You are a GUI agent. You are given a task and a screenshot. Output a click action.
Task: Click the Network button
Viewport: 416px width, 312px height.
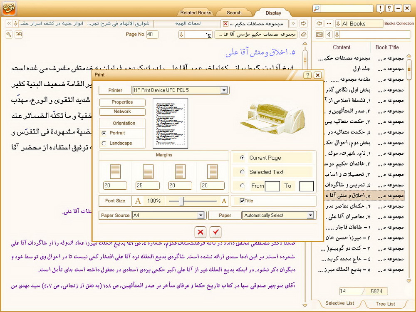click(x=122, y=111)
